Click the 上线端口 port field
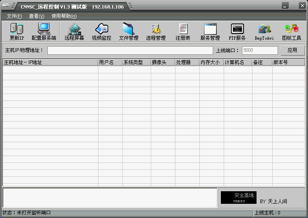 point(259,50)
